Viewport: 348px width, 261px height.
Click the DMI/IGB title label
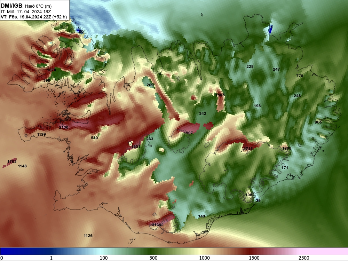tap(11, 6)
